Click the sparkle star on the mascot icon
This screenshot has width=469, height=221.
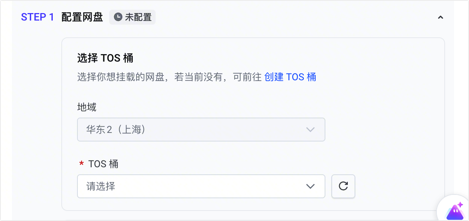tap(460, 205)
